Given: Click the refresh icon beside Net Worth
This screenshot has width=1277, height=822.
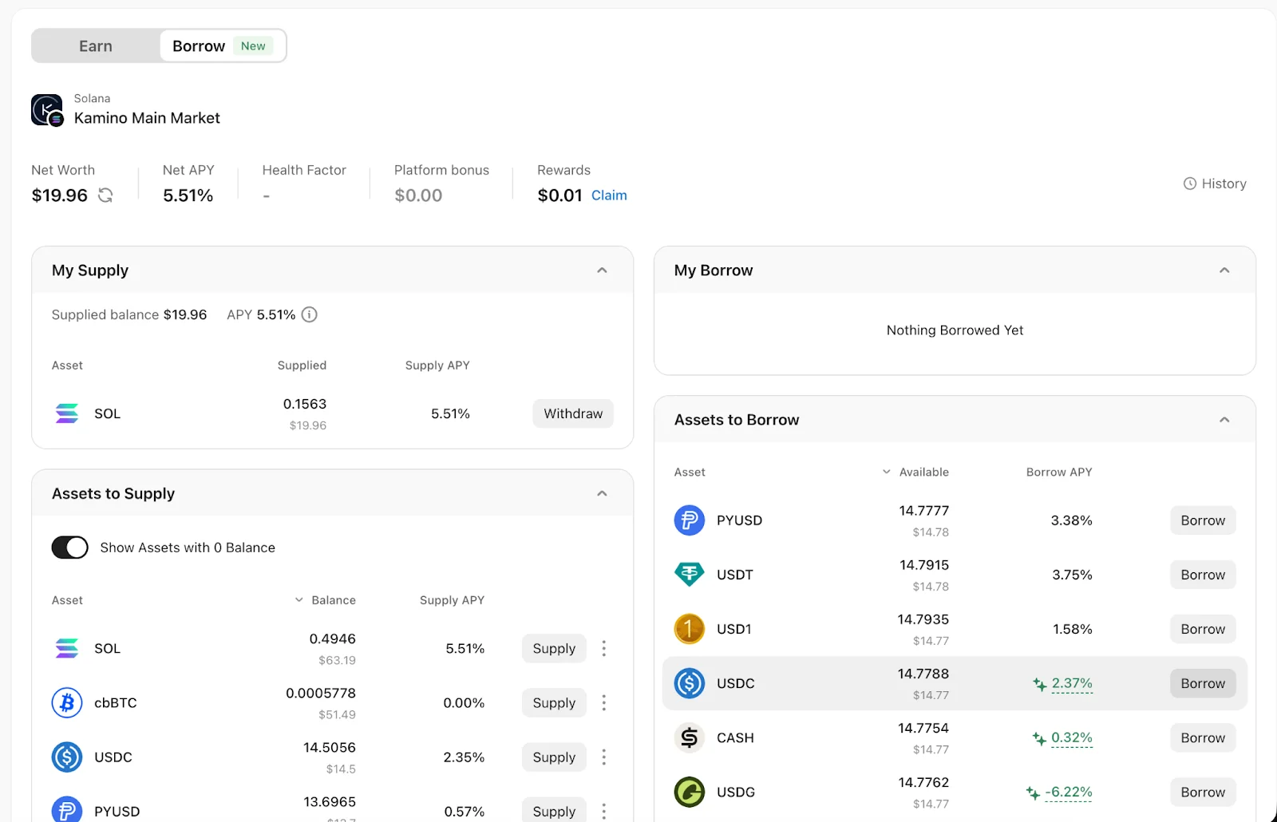Looking at the screenshot, I should pos(105,196).
